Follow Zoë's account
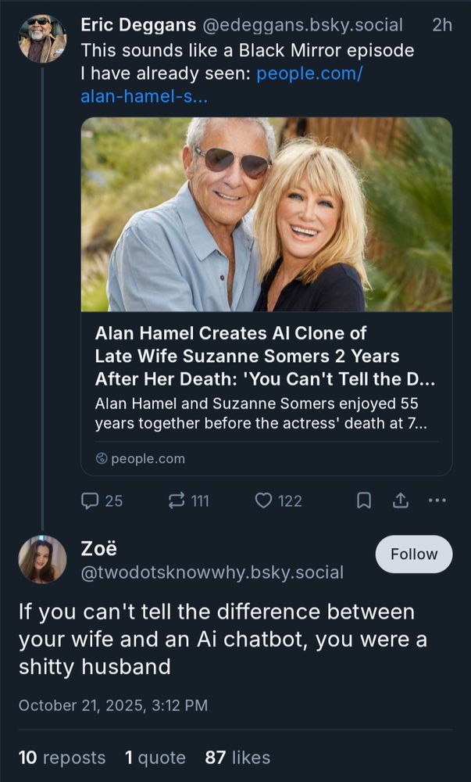The width and height of the screenshot is (471, 782). point(413,554)
